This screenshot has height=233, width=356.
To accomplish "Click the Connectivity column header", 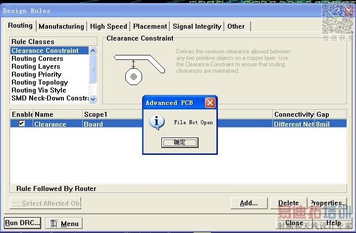I will click(294, 114).
